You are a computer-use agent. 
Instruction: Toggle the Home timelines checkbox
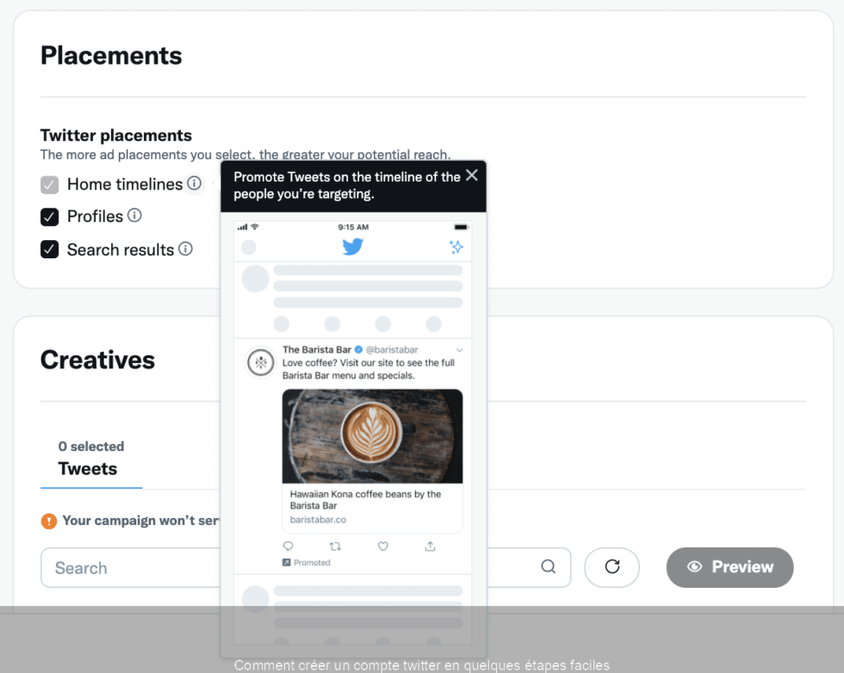click(x=49, y=184)
